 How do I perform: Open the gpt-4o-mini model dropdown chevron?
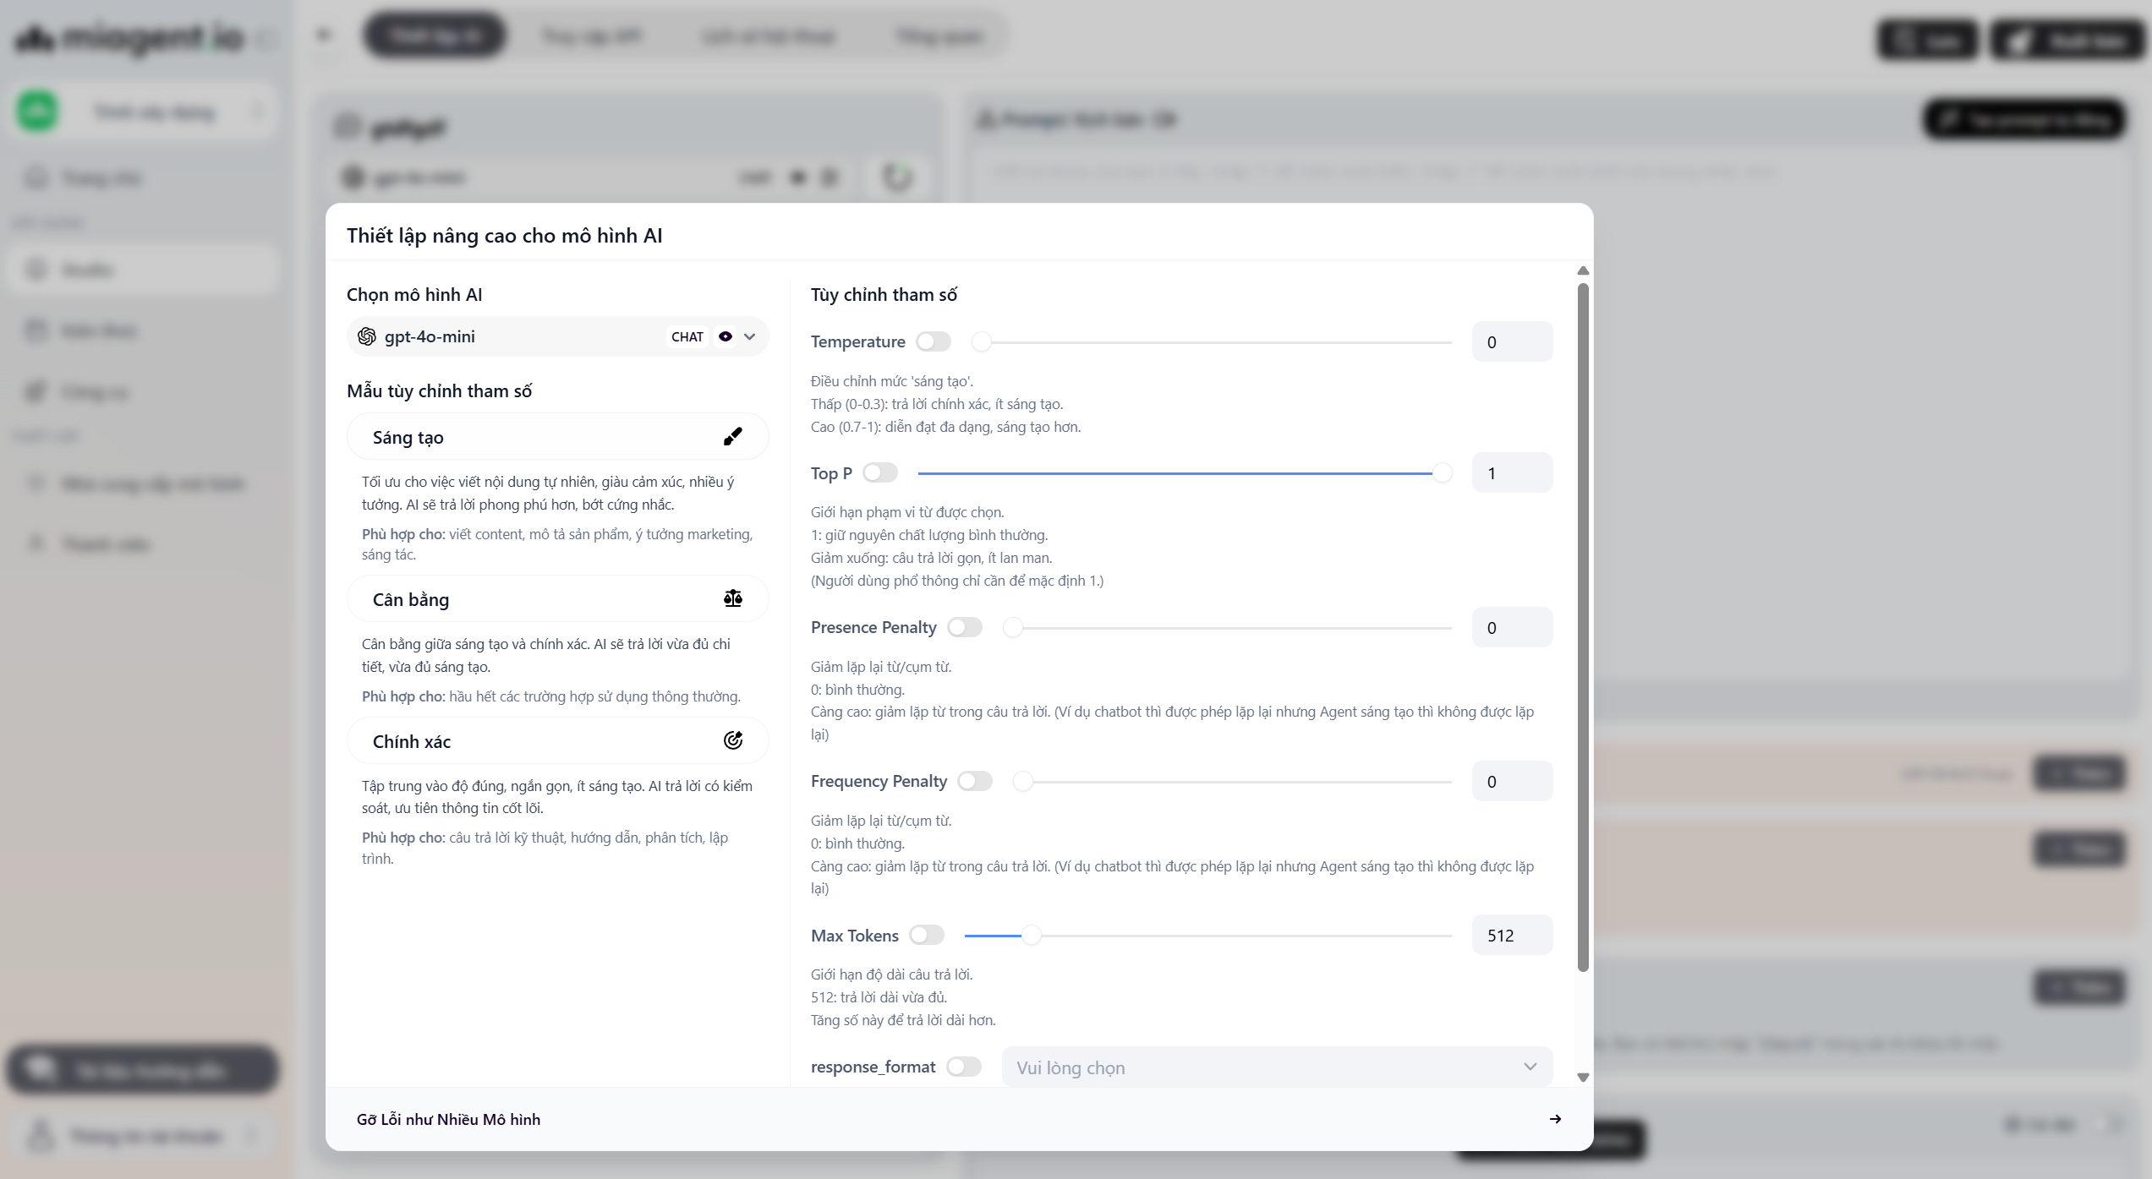pos(750,336)
